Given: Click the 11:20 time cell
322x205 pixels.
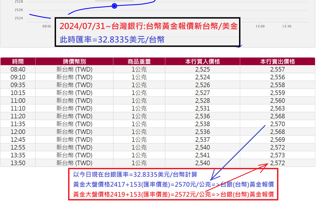Looking at the screenshot, I should coord(18,116).
